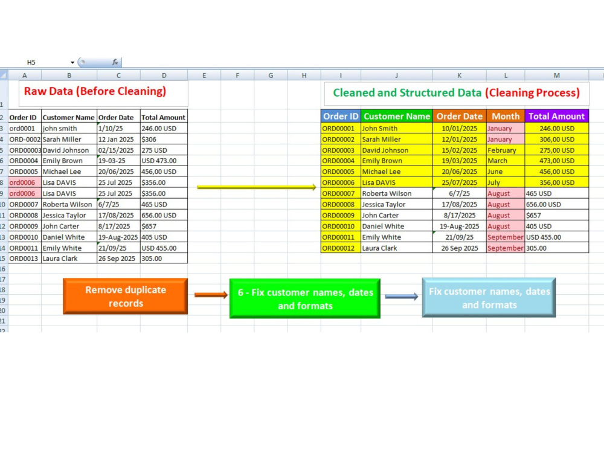The width and height of the screenshot is (604, 453).
Task: Select cleaned amount '246.00 USD'
Action: coord(557,128)
